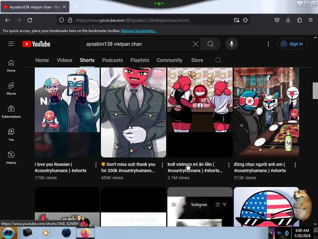Close the Aysabivi138 browser tab
The image size is (318, 239).
coord(64,7)
